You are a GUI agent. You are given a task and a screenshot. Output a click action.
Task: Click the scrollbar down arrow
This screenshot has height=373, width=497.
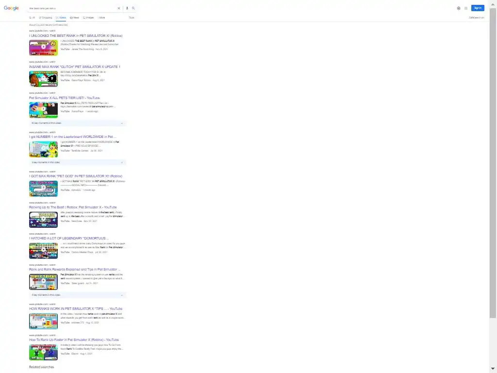pyautogui.click(x=493, y=369)
